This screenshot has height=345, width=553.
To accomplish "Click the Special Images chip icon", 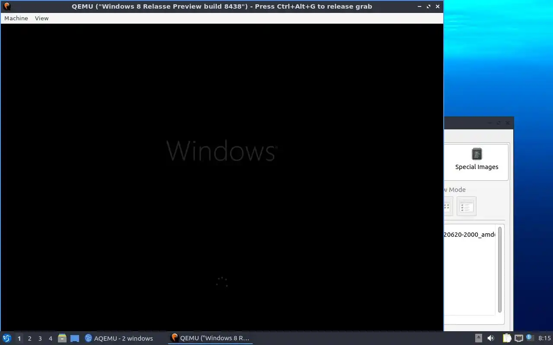I will click(477, 154).
